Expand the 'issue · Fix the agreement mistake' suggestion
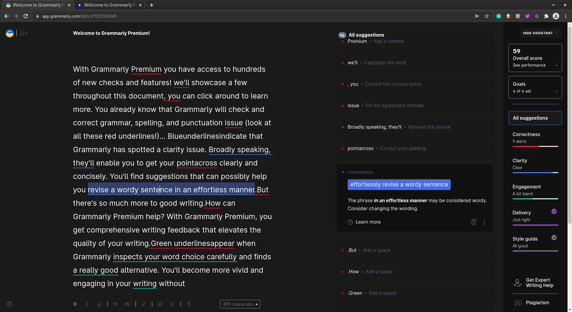This screenshot has height=312, width=572. point(414,105)
